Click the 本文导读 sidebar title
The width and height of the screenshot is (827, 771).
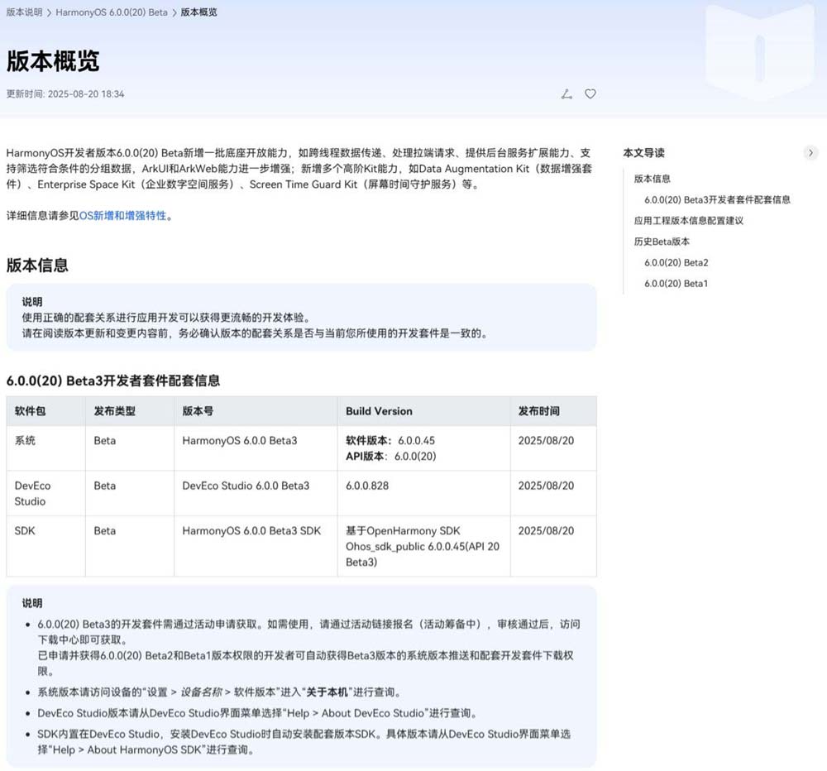point(643,153)
